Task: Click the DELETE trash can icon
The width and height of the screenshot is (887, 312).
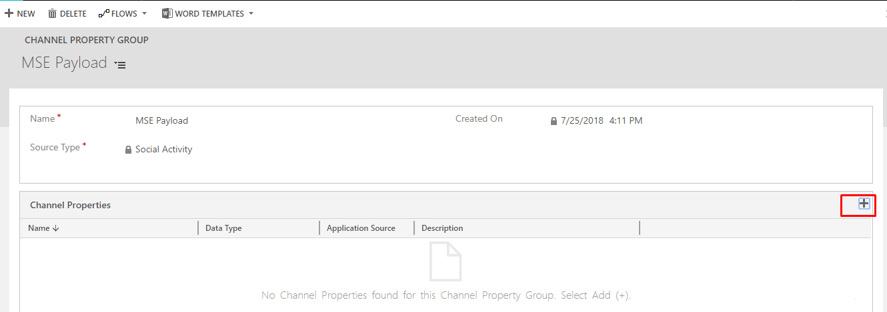Action: [x=52, y=13]
